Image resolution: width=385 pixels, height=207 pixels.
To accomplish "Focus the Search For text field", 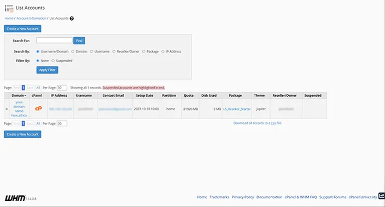I will point(54,40).
